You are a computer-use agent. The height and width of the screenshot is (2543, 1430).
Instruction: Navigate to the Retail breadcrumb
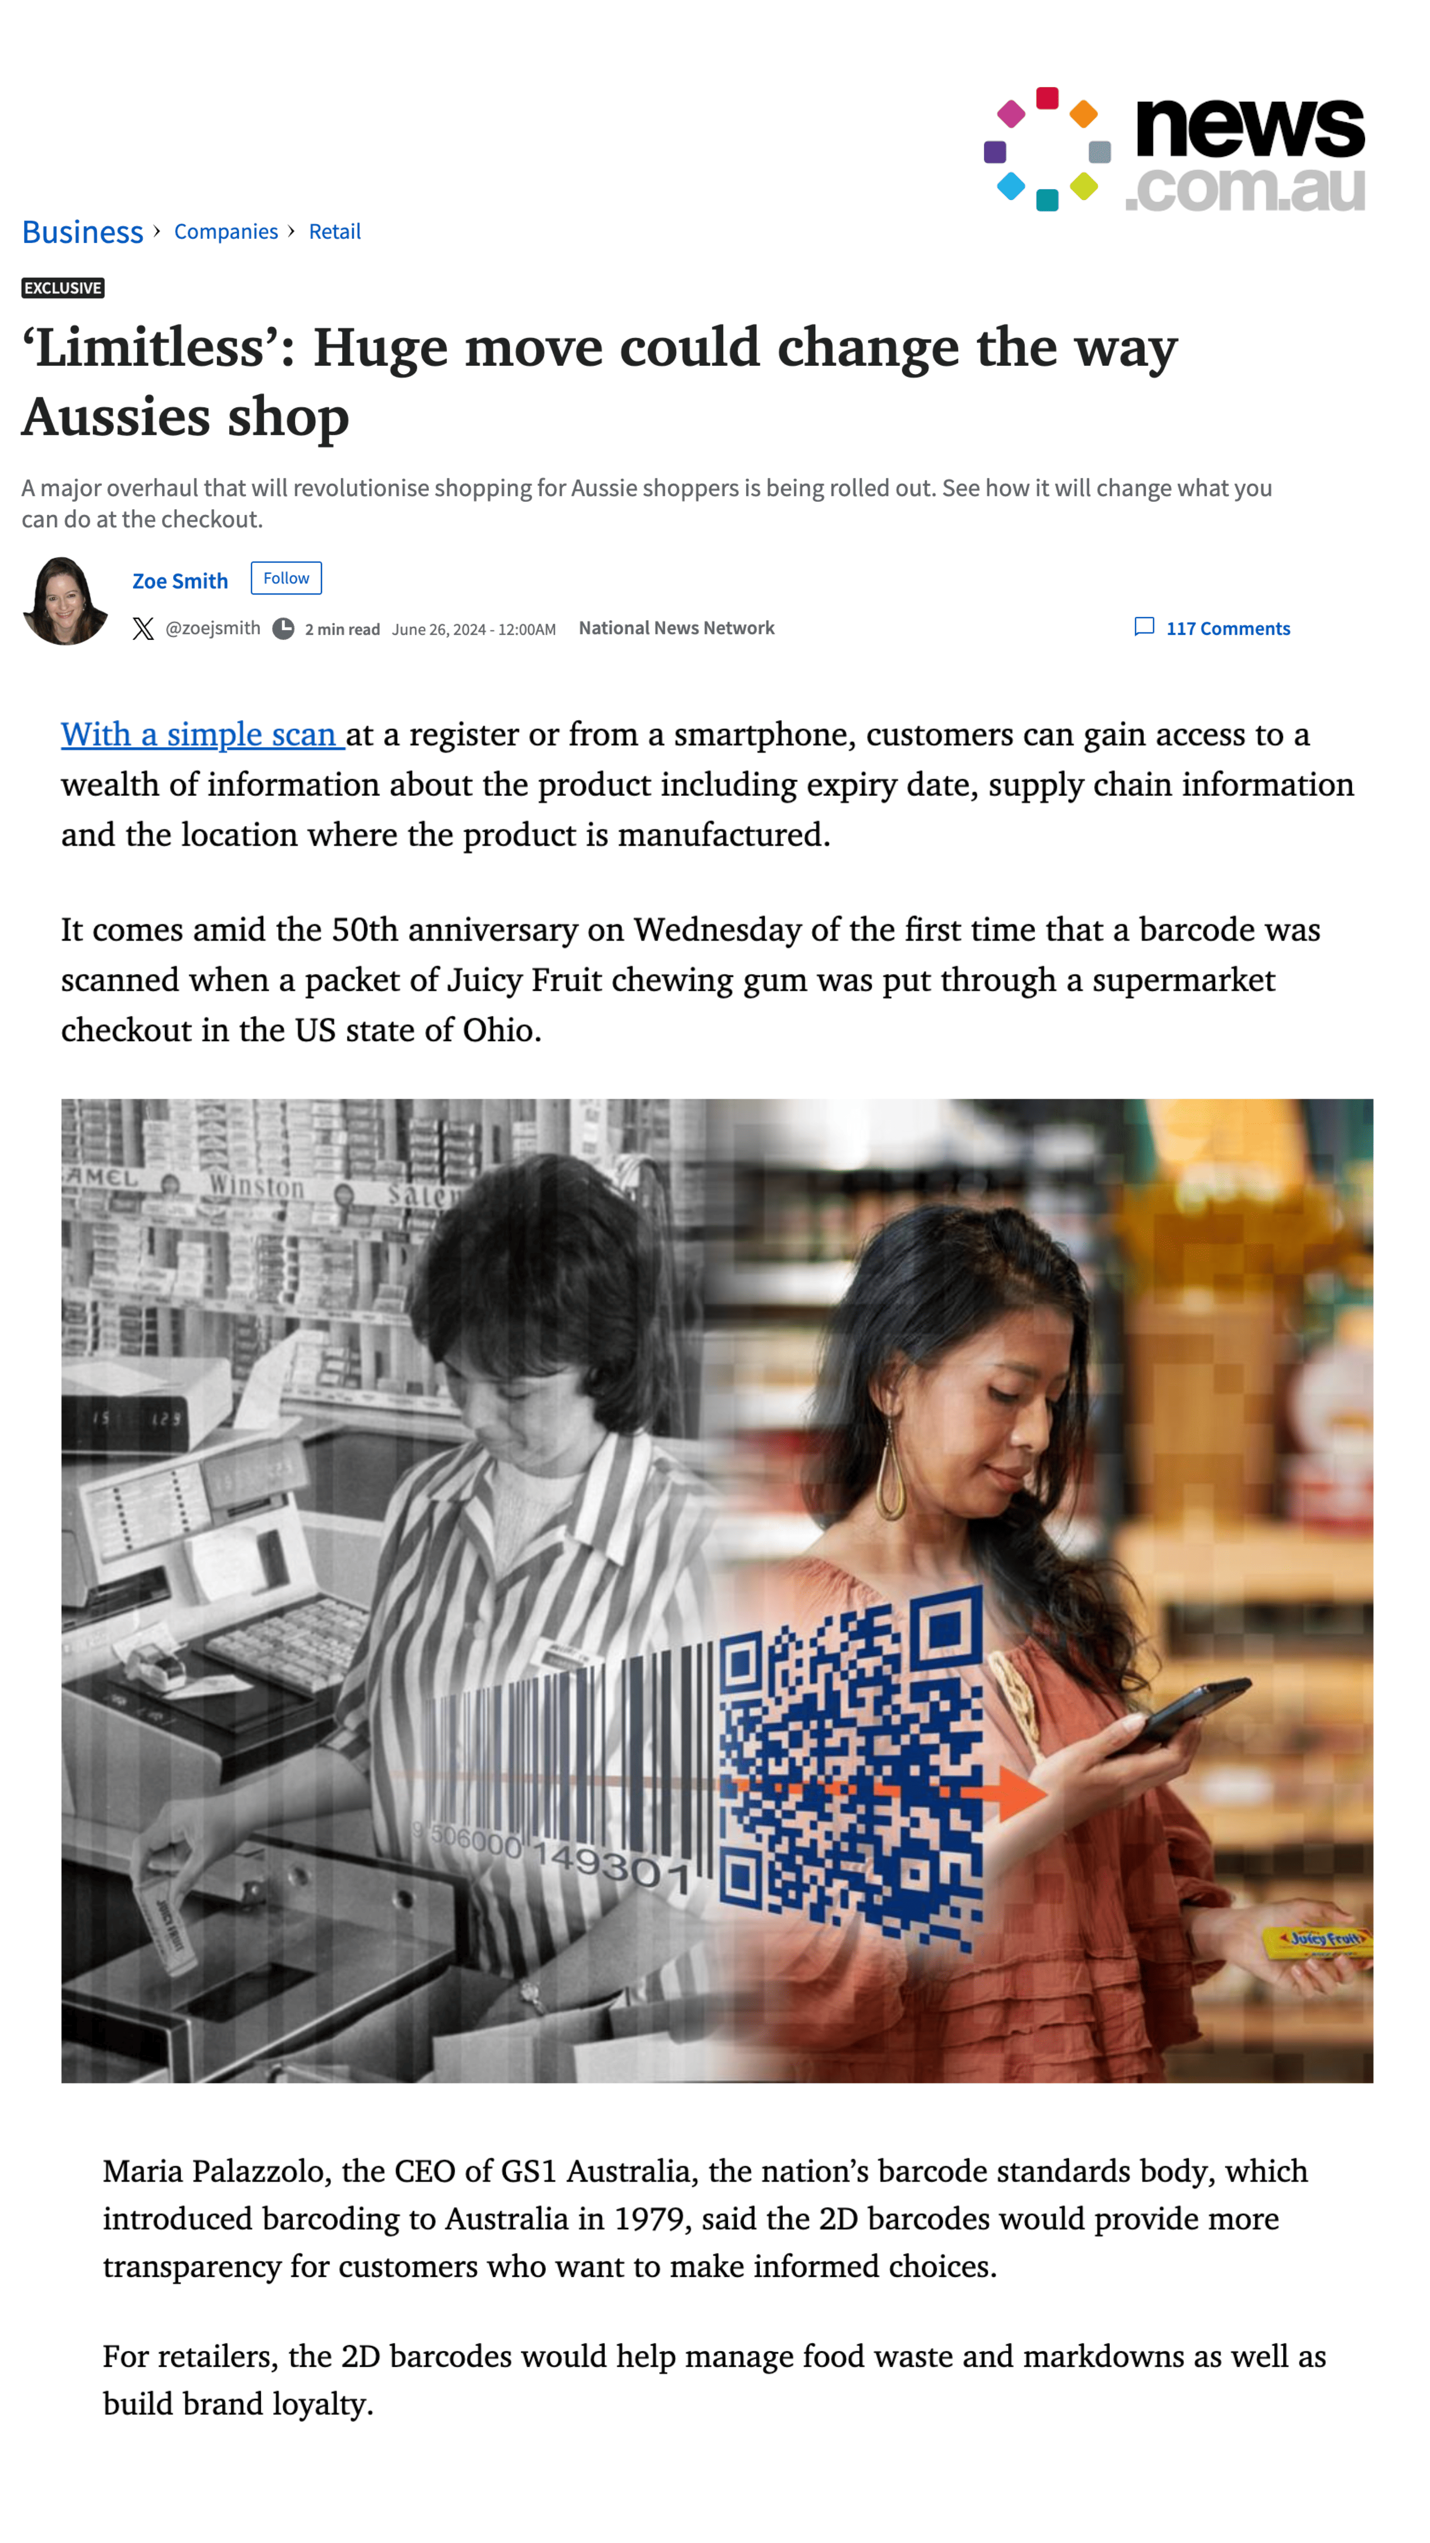[335, 231]
